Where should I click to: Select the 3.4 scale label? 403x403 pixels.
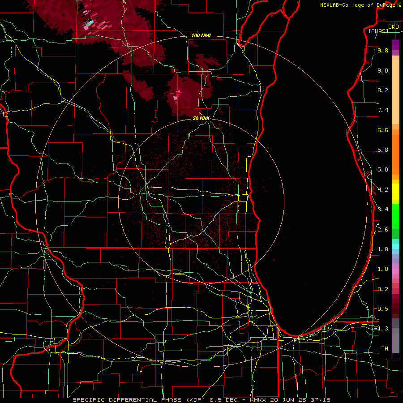383,210
